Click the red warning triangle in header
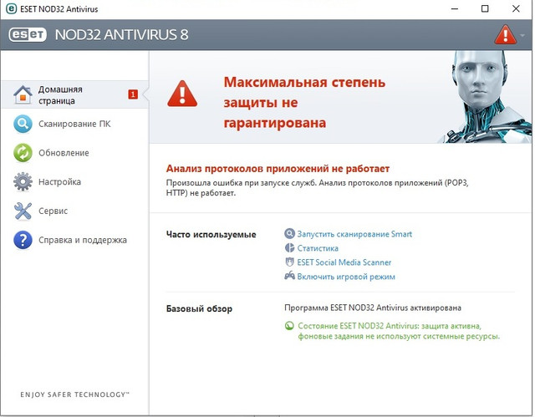The height and width of the screenshot is (417, 535). (505, 34)
